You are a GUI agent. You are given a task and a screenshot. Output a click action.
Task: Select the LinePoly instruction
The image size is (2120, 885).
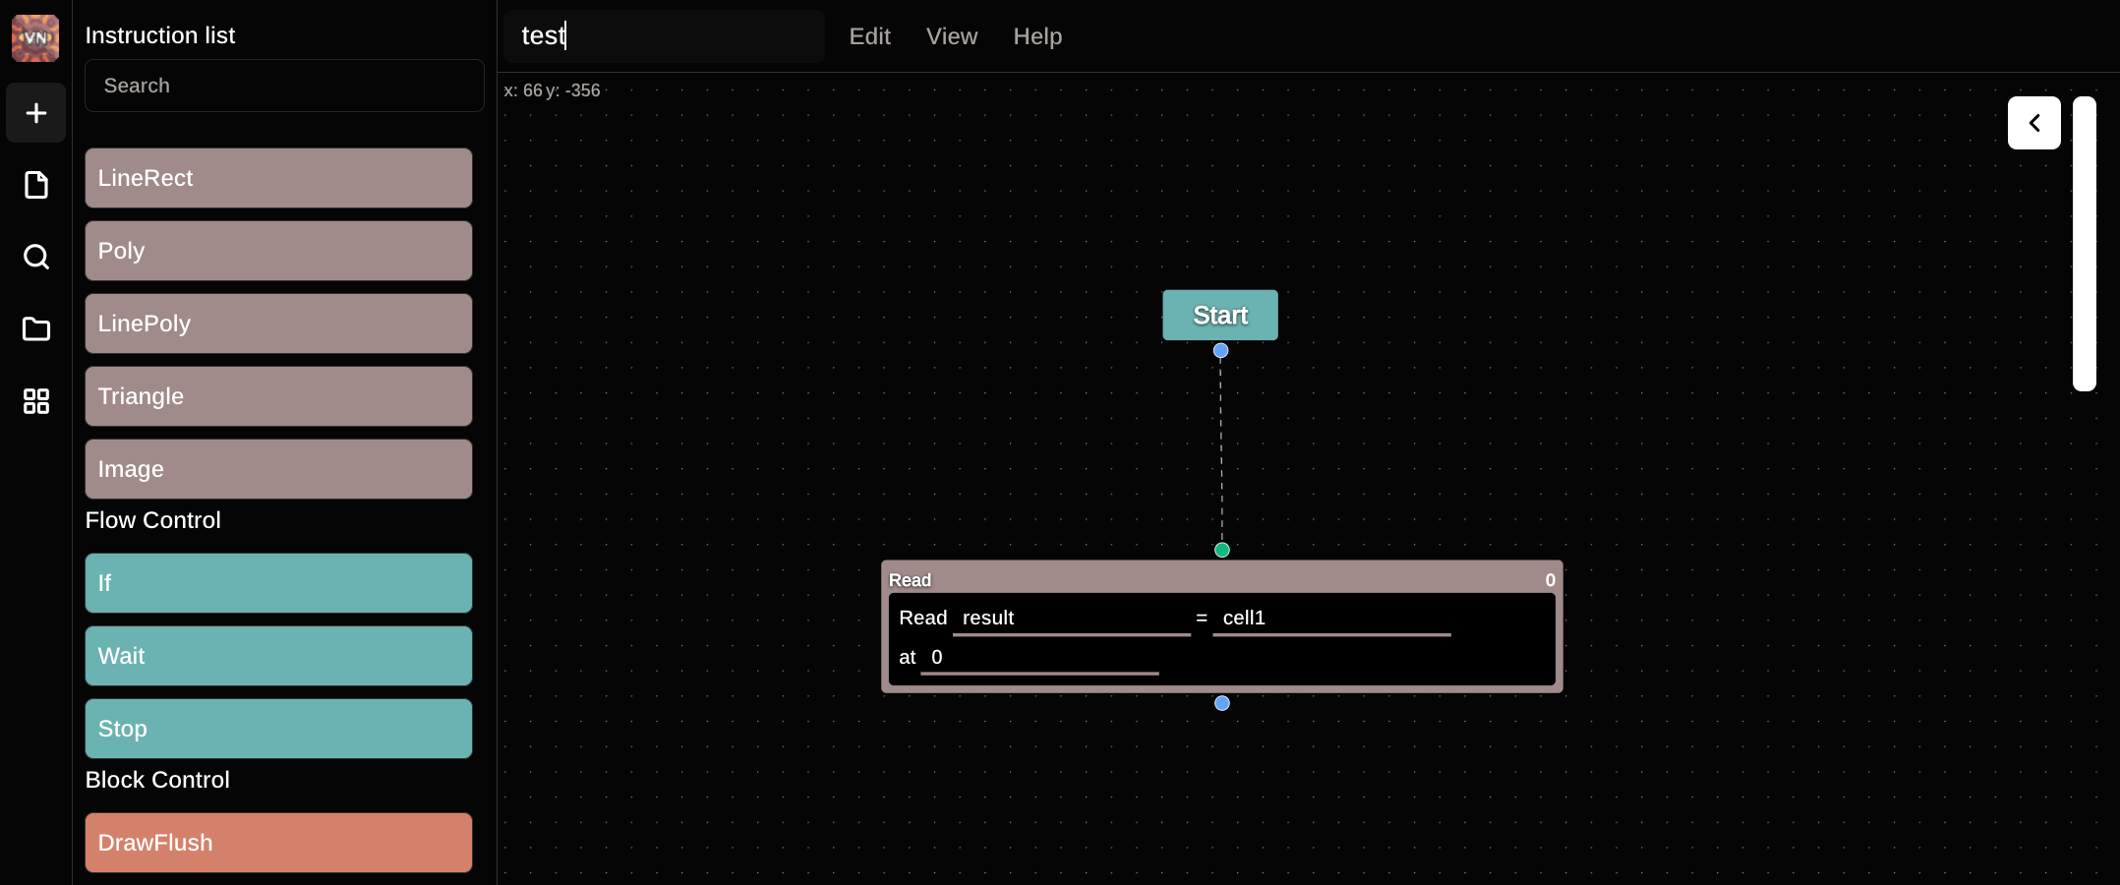pos(278,324)
